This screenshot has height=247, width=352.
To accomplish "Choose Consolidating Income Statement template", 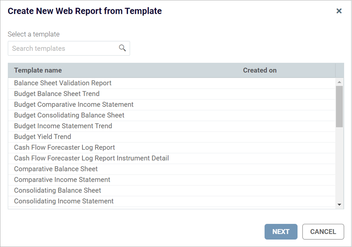I will point(64,201).
